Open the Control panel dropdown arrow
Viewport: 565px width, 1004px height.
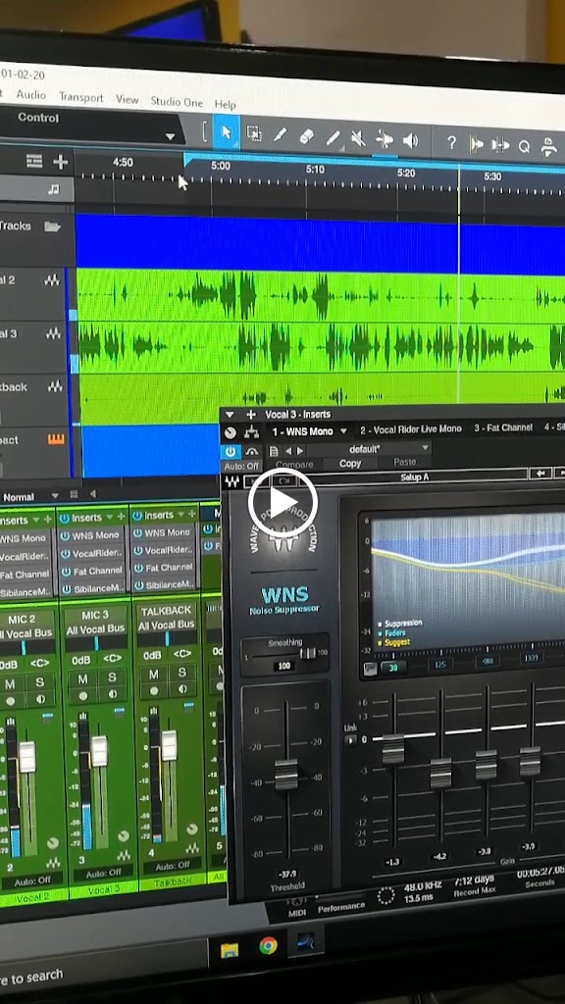click(170, 136)
